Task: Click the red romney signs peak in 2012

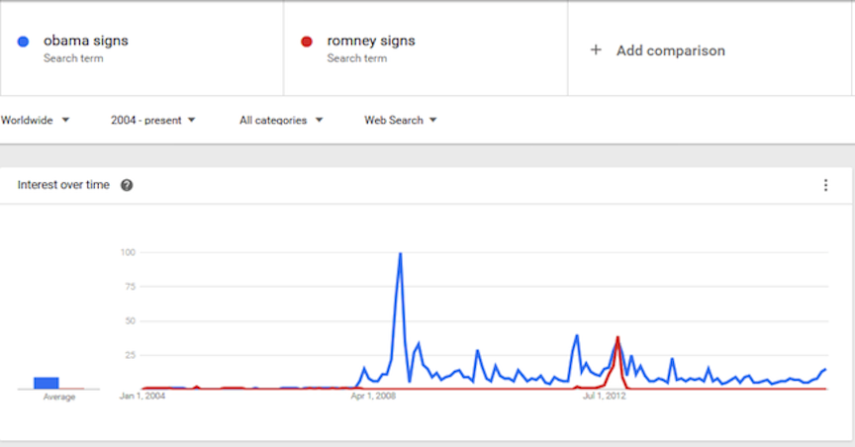Action: click(617, 338)
